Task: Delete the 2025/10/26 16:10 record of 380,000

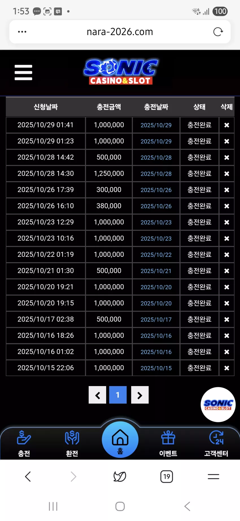Action: tap(227, 206)
